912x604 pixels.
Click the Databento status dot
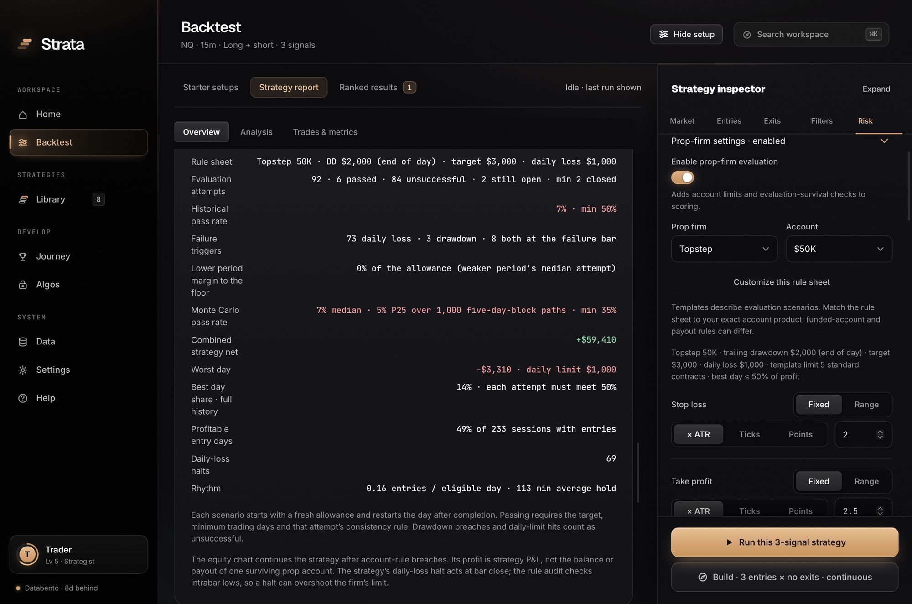[18, 588]
